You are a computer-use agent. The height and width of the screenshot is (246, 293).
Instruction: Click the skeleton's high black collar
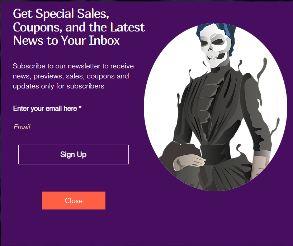tap(218, 69)
